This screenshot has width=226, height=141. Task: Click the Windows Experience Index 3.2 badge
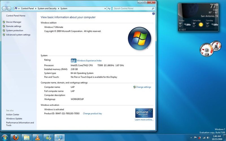point(73,61)
